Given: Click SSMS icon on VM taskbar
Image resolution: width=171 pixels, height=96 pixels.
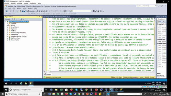Looking at the screenshot, I should tap(31, 83).
